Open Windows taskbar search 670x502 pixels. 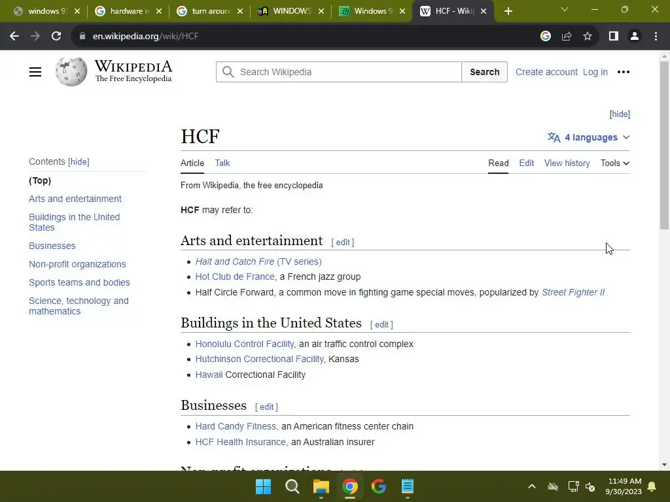292,486
